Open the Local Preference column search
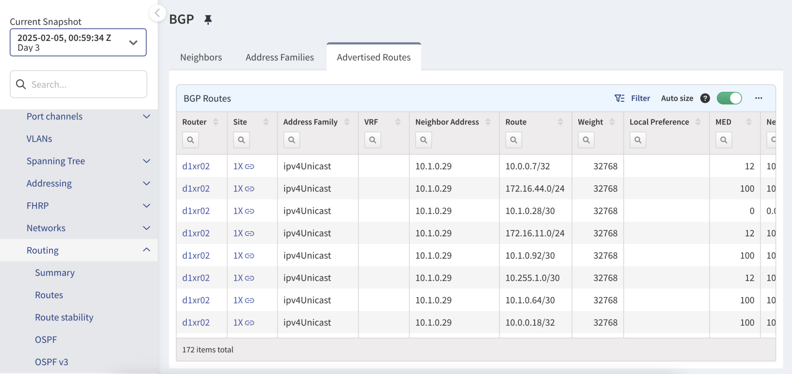Image resolution: width=792 pixels, height=374 pixels. click(x=637, y=140)
